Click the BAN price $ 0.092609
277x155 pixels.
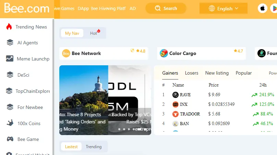[x=219, y=123]
